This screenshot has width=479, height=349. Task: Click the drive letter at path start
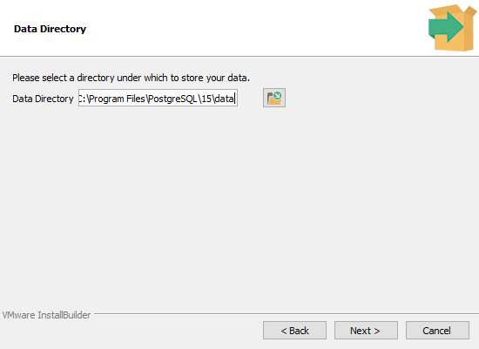(x=80, y=99)
